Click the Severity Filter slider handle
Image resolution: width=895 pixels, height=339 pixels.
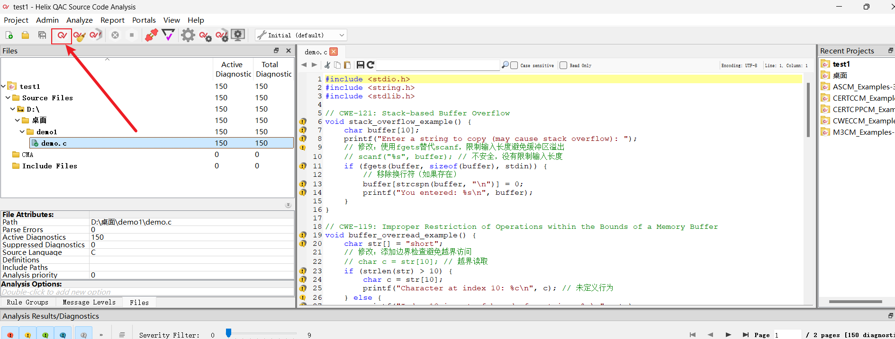[x=228, y=333]
